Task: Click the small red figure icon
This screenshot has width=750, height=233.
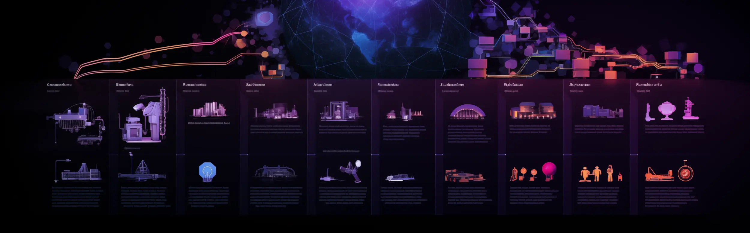Action: point(620,177)
